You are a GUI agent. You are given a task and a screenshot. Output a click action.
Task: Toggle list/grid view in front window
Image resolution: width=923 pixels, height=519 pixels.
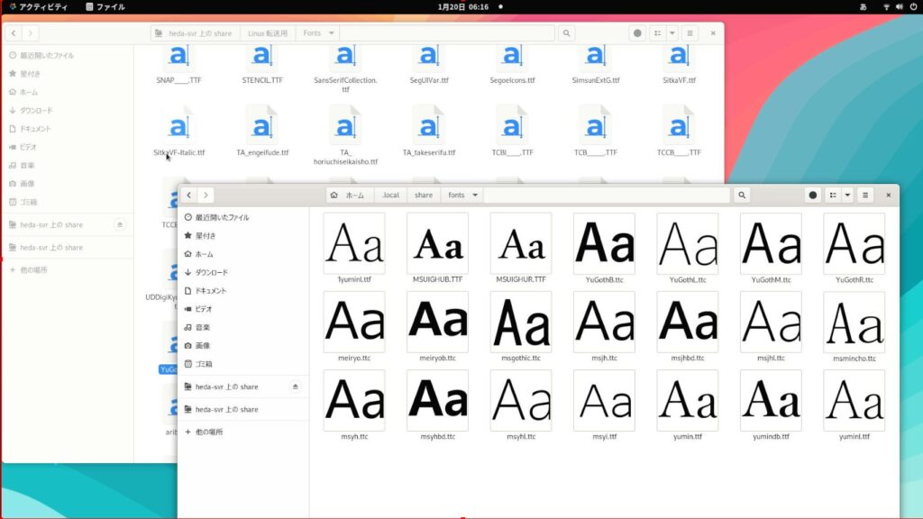833,196
